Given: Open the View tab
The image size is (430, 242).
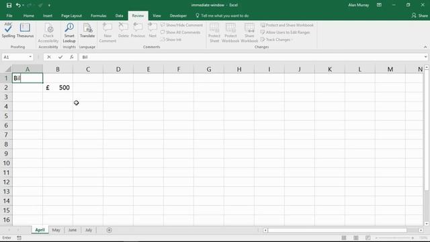Looking at the screenshot, I should (157, 15).
